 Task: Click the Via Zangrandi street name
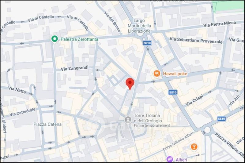point(74,68)
